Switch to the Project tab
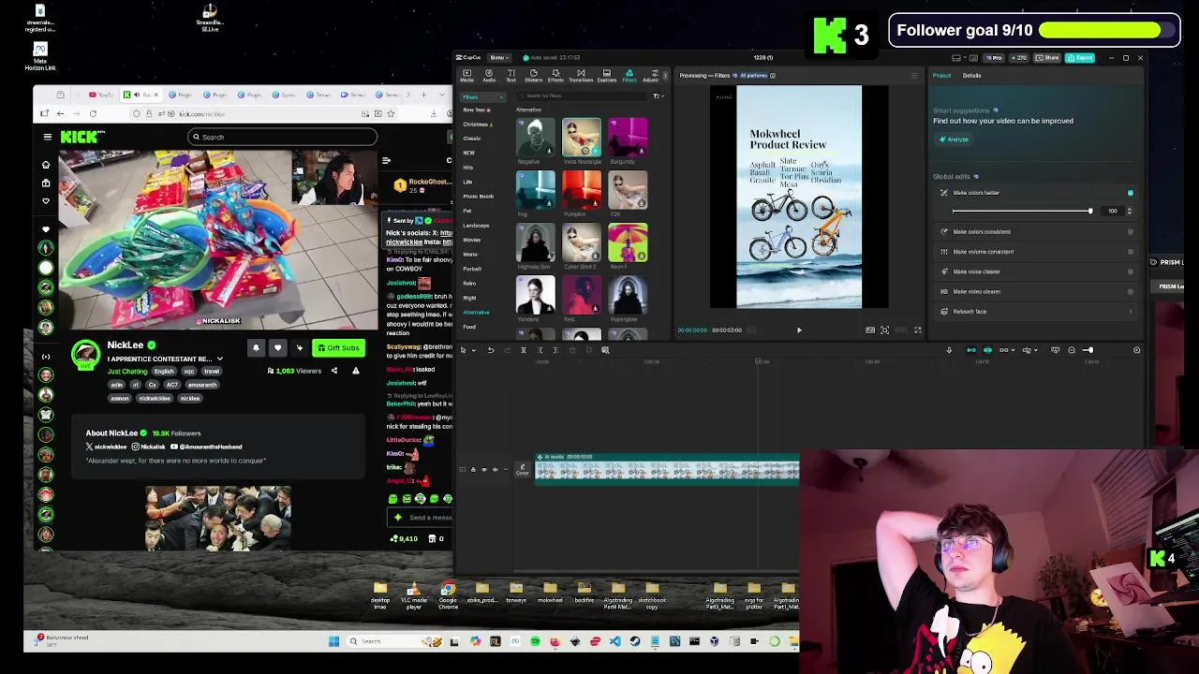The image size is (1199, 674). (x=941, y=76)
